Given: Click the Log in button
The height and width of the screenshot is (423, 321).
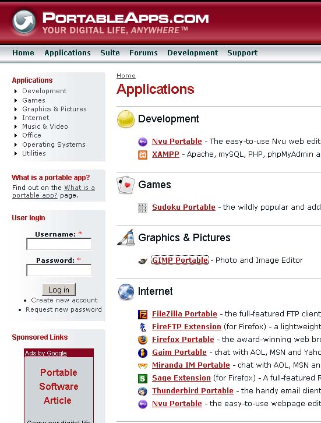Looking at the screenshot, I should tap(59, 290).
